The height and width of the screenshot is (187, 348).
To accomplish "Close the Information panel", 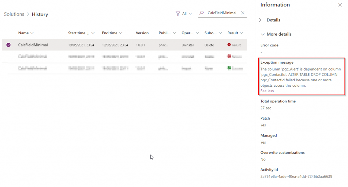I will pos(340,5).
